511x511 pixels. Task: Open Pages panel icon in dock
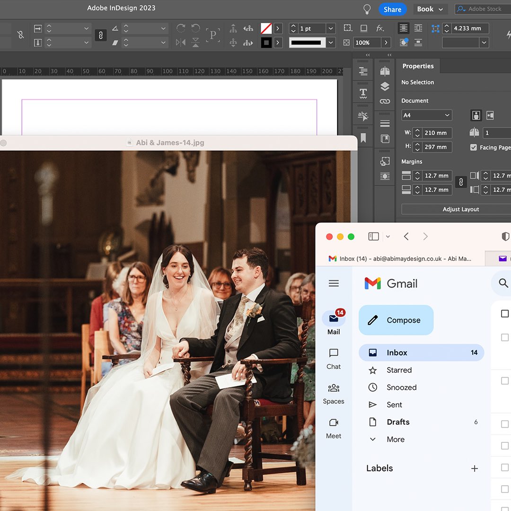point(385,71)
